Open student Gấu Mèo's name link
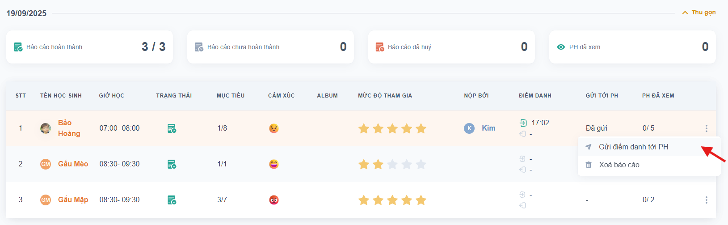 [73, 164]
